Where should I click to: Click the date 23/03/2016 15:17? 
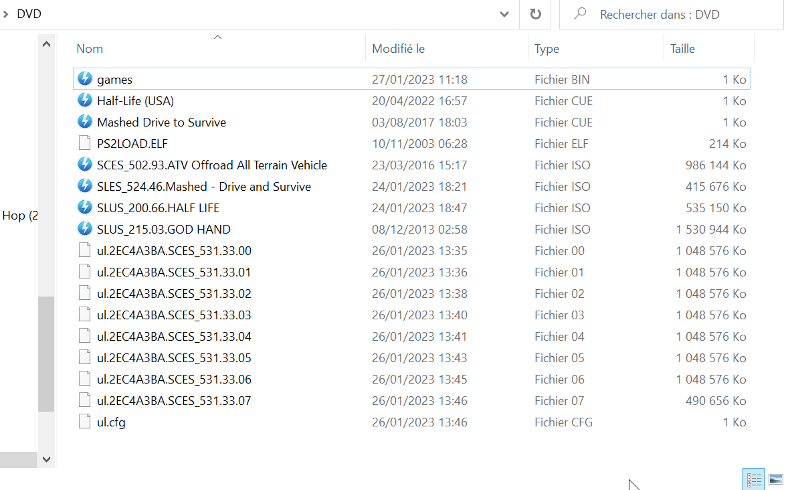(x=419, y=165)
